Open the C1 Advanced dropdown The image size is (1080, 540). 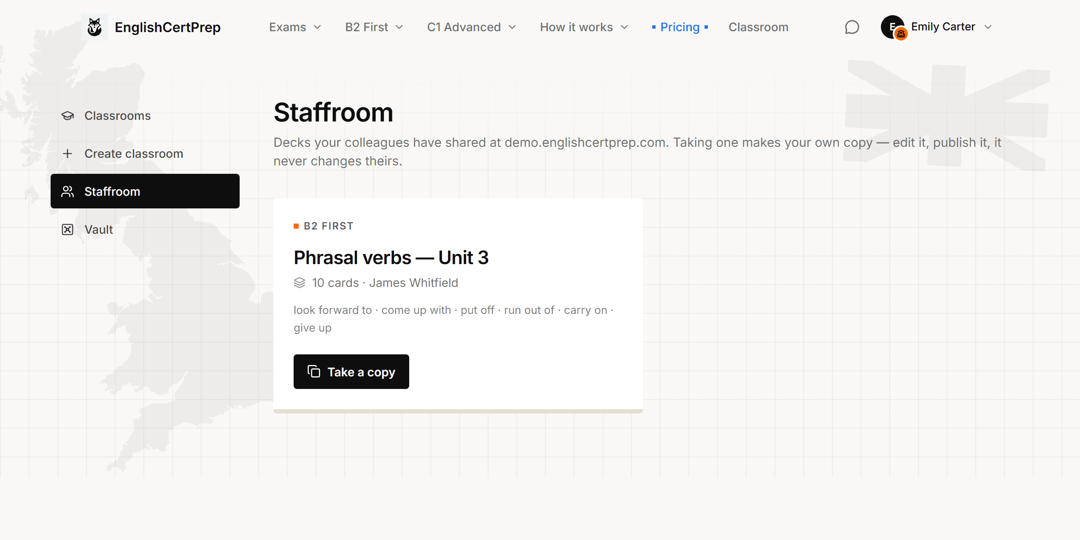click(x=472, y=27)
